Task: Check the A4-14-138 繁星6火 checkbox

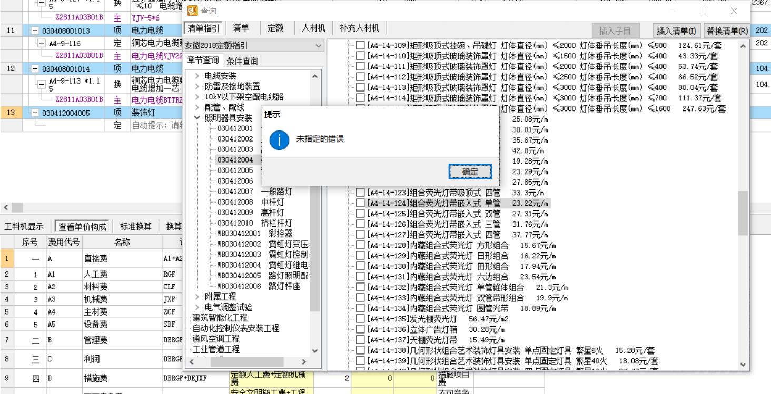Action: click(360, 350)
